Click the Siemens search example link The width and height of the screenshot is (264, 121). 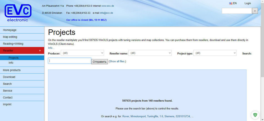point(169,116)
